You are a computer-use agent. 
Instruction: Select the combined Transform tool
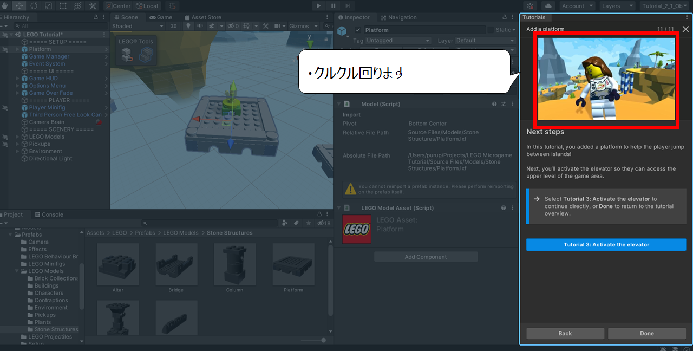(x=78, y=6)
